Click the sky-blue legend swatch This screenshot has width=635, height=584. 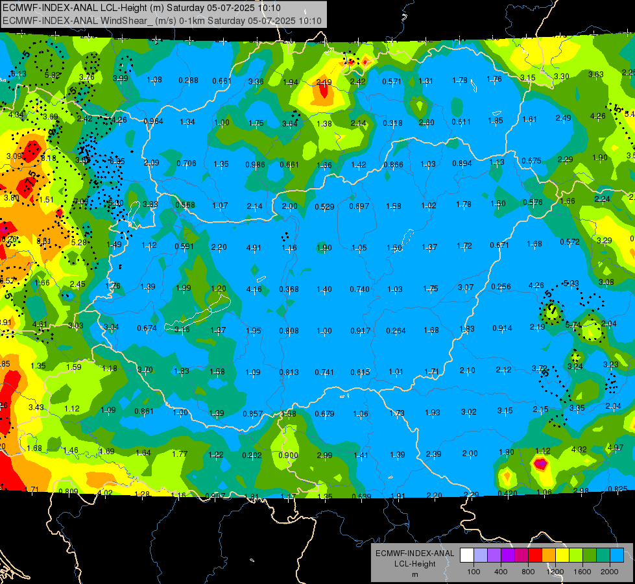617,555
